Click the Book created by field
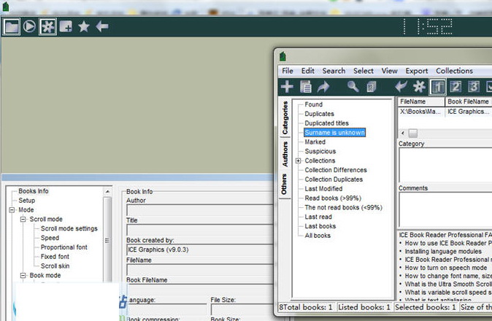Image resolution: width=492 pixels, height=321 pixels. click(x=201, y=250)
